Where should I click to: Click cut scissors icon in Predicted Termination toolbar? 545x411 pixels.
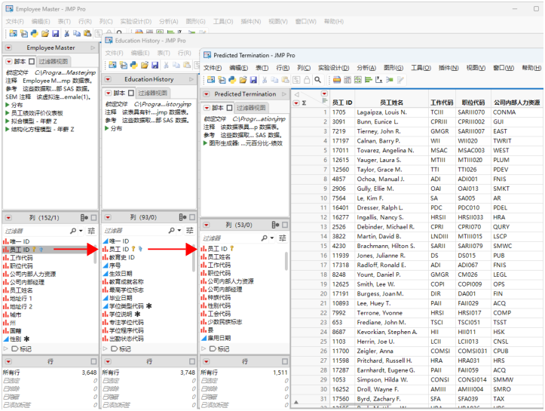[x=265, y=80]
